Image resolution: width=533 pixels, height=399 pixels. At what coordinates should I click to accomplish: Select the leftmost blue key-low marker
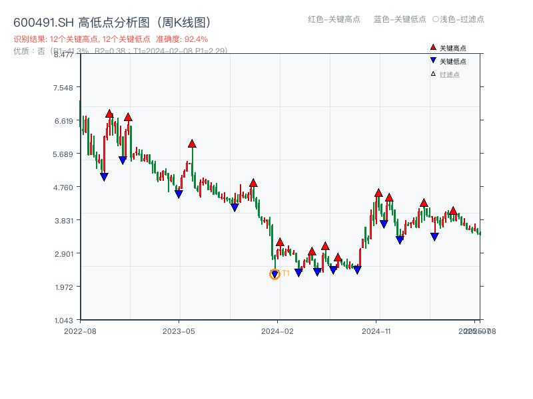(104, 177)
